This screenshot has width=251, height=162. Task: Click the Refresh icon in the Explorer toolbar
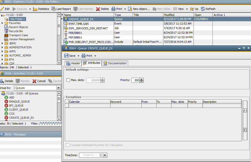(x=208, y=9)
